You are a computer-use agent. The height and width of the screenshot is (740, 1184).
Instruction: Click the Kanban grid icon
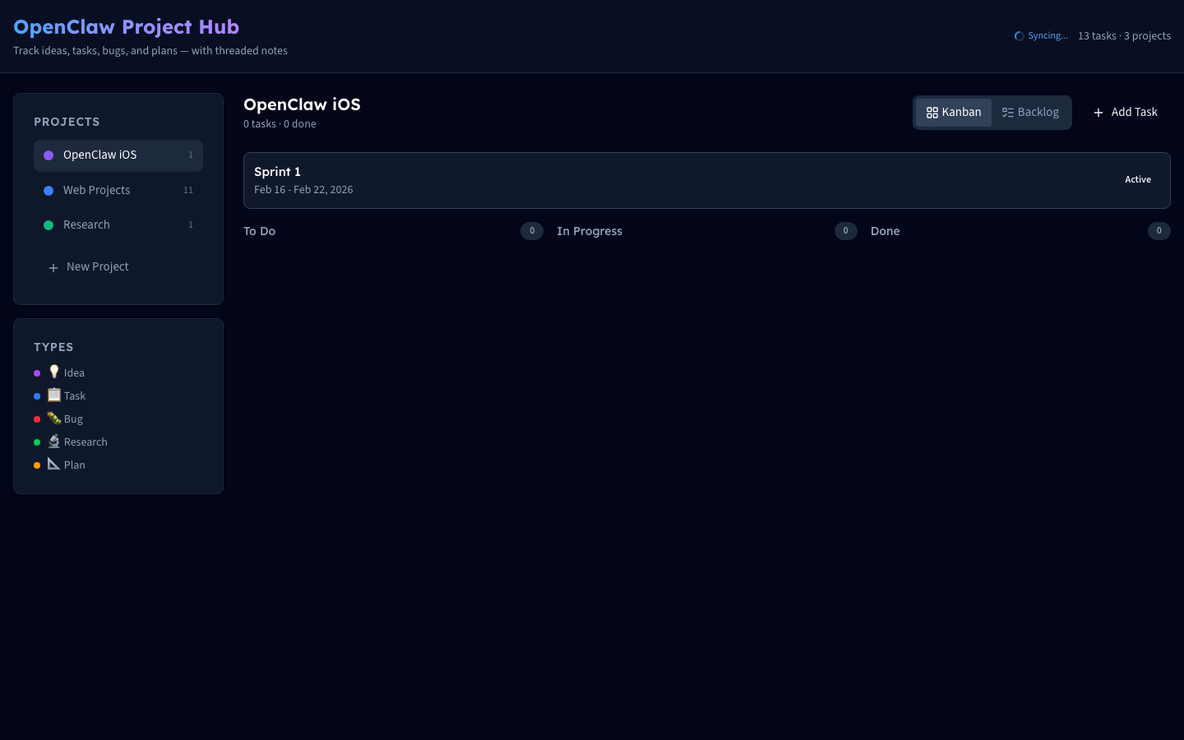[932, 113]
